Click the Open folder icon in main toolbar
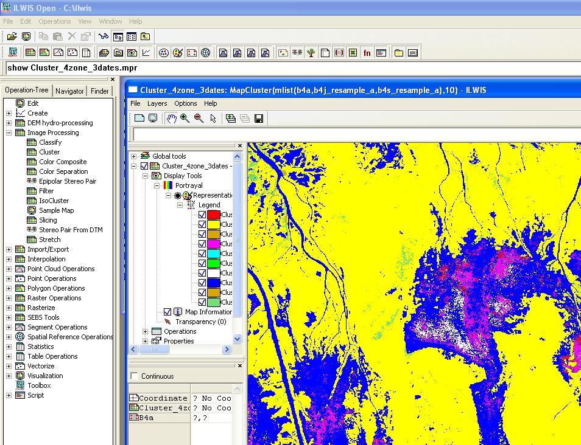Screen dimensions: 581x445 [x=12, y=36]
